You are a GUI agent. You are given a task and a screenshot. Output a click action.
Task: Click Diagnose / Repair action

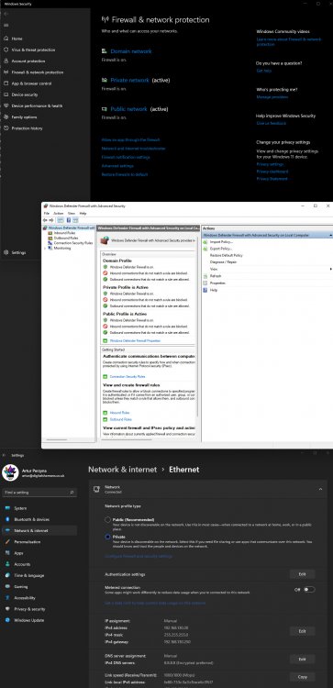[x=223, y=262]
